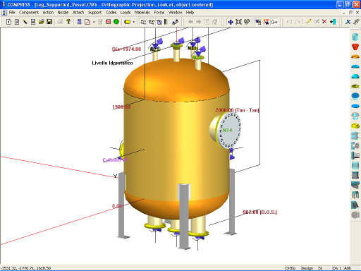Select the Dia=1974.00 dimension label
This screenshot has width=361, height=271.
[x=126, y=49]
